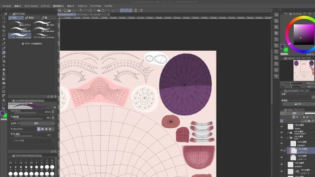Image resolution: width=315 pixels, height=177 pixels.
Task: Select the Frame border tool
Action: 3,91
